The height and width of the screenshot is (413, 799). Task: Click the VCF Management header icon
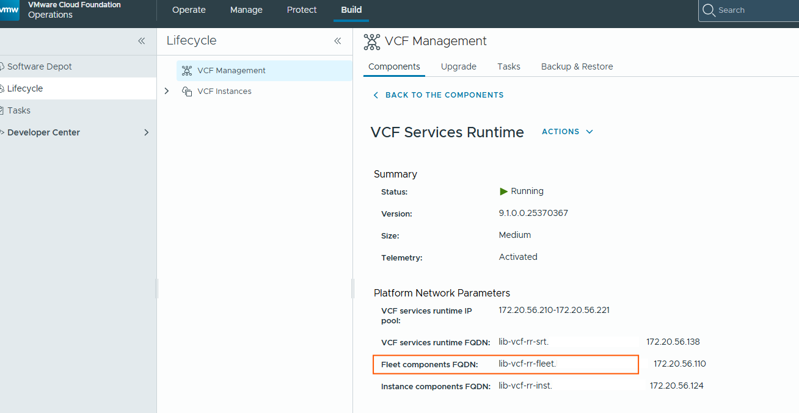[x=371, y=41]
